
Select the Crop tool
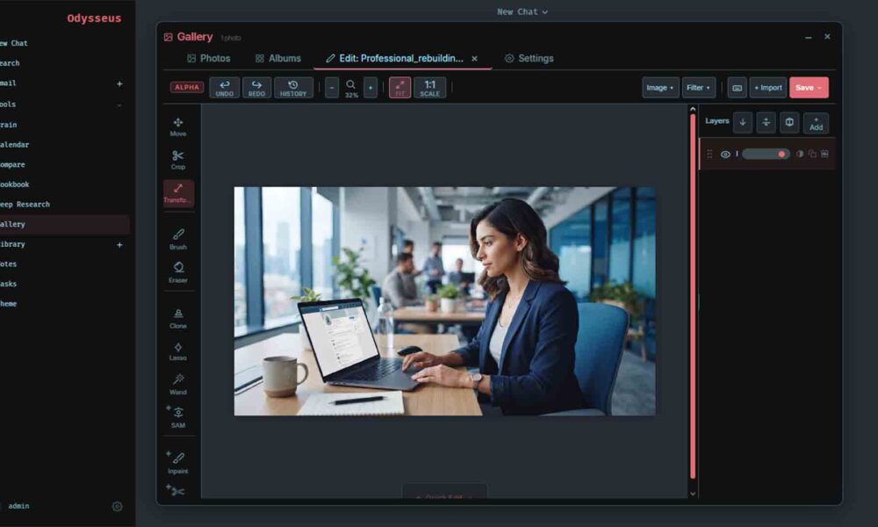point(178,160)
